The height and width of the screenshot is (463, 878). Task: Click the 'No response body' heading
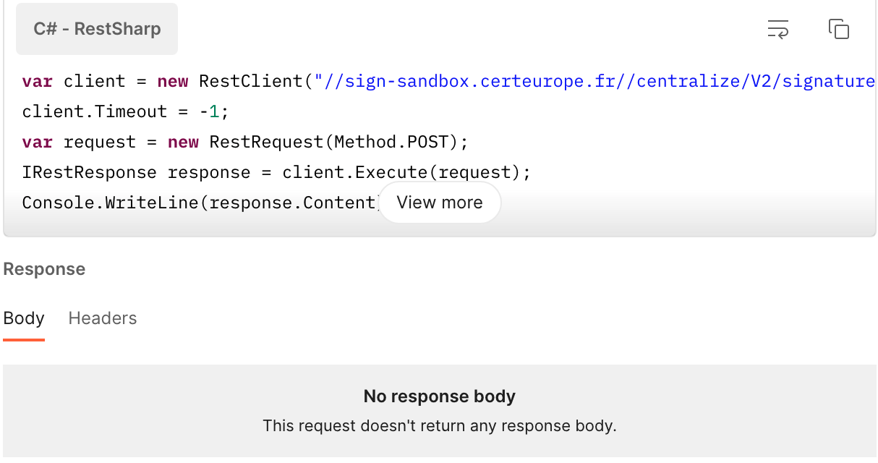coord(439,396)
